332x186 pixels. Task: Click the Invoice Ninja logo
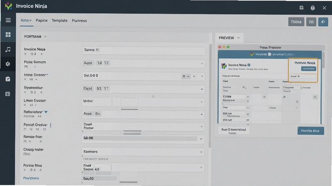[9, 6]
